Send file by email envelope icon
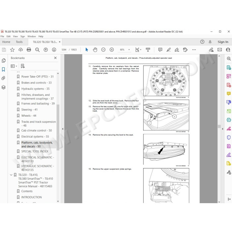 tap(219, 50)
